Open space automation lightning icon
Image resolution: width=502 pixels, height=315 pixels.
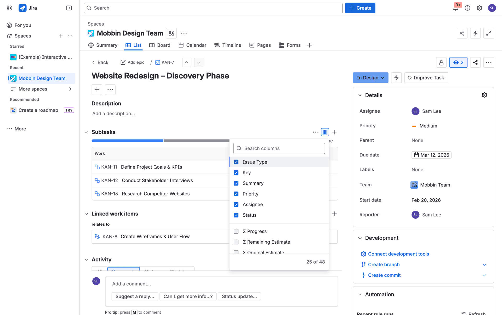[x=475, y=33]
